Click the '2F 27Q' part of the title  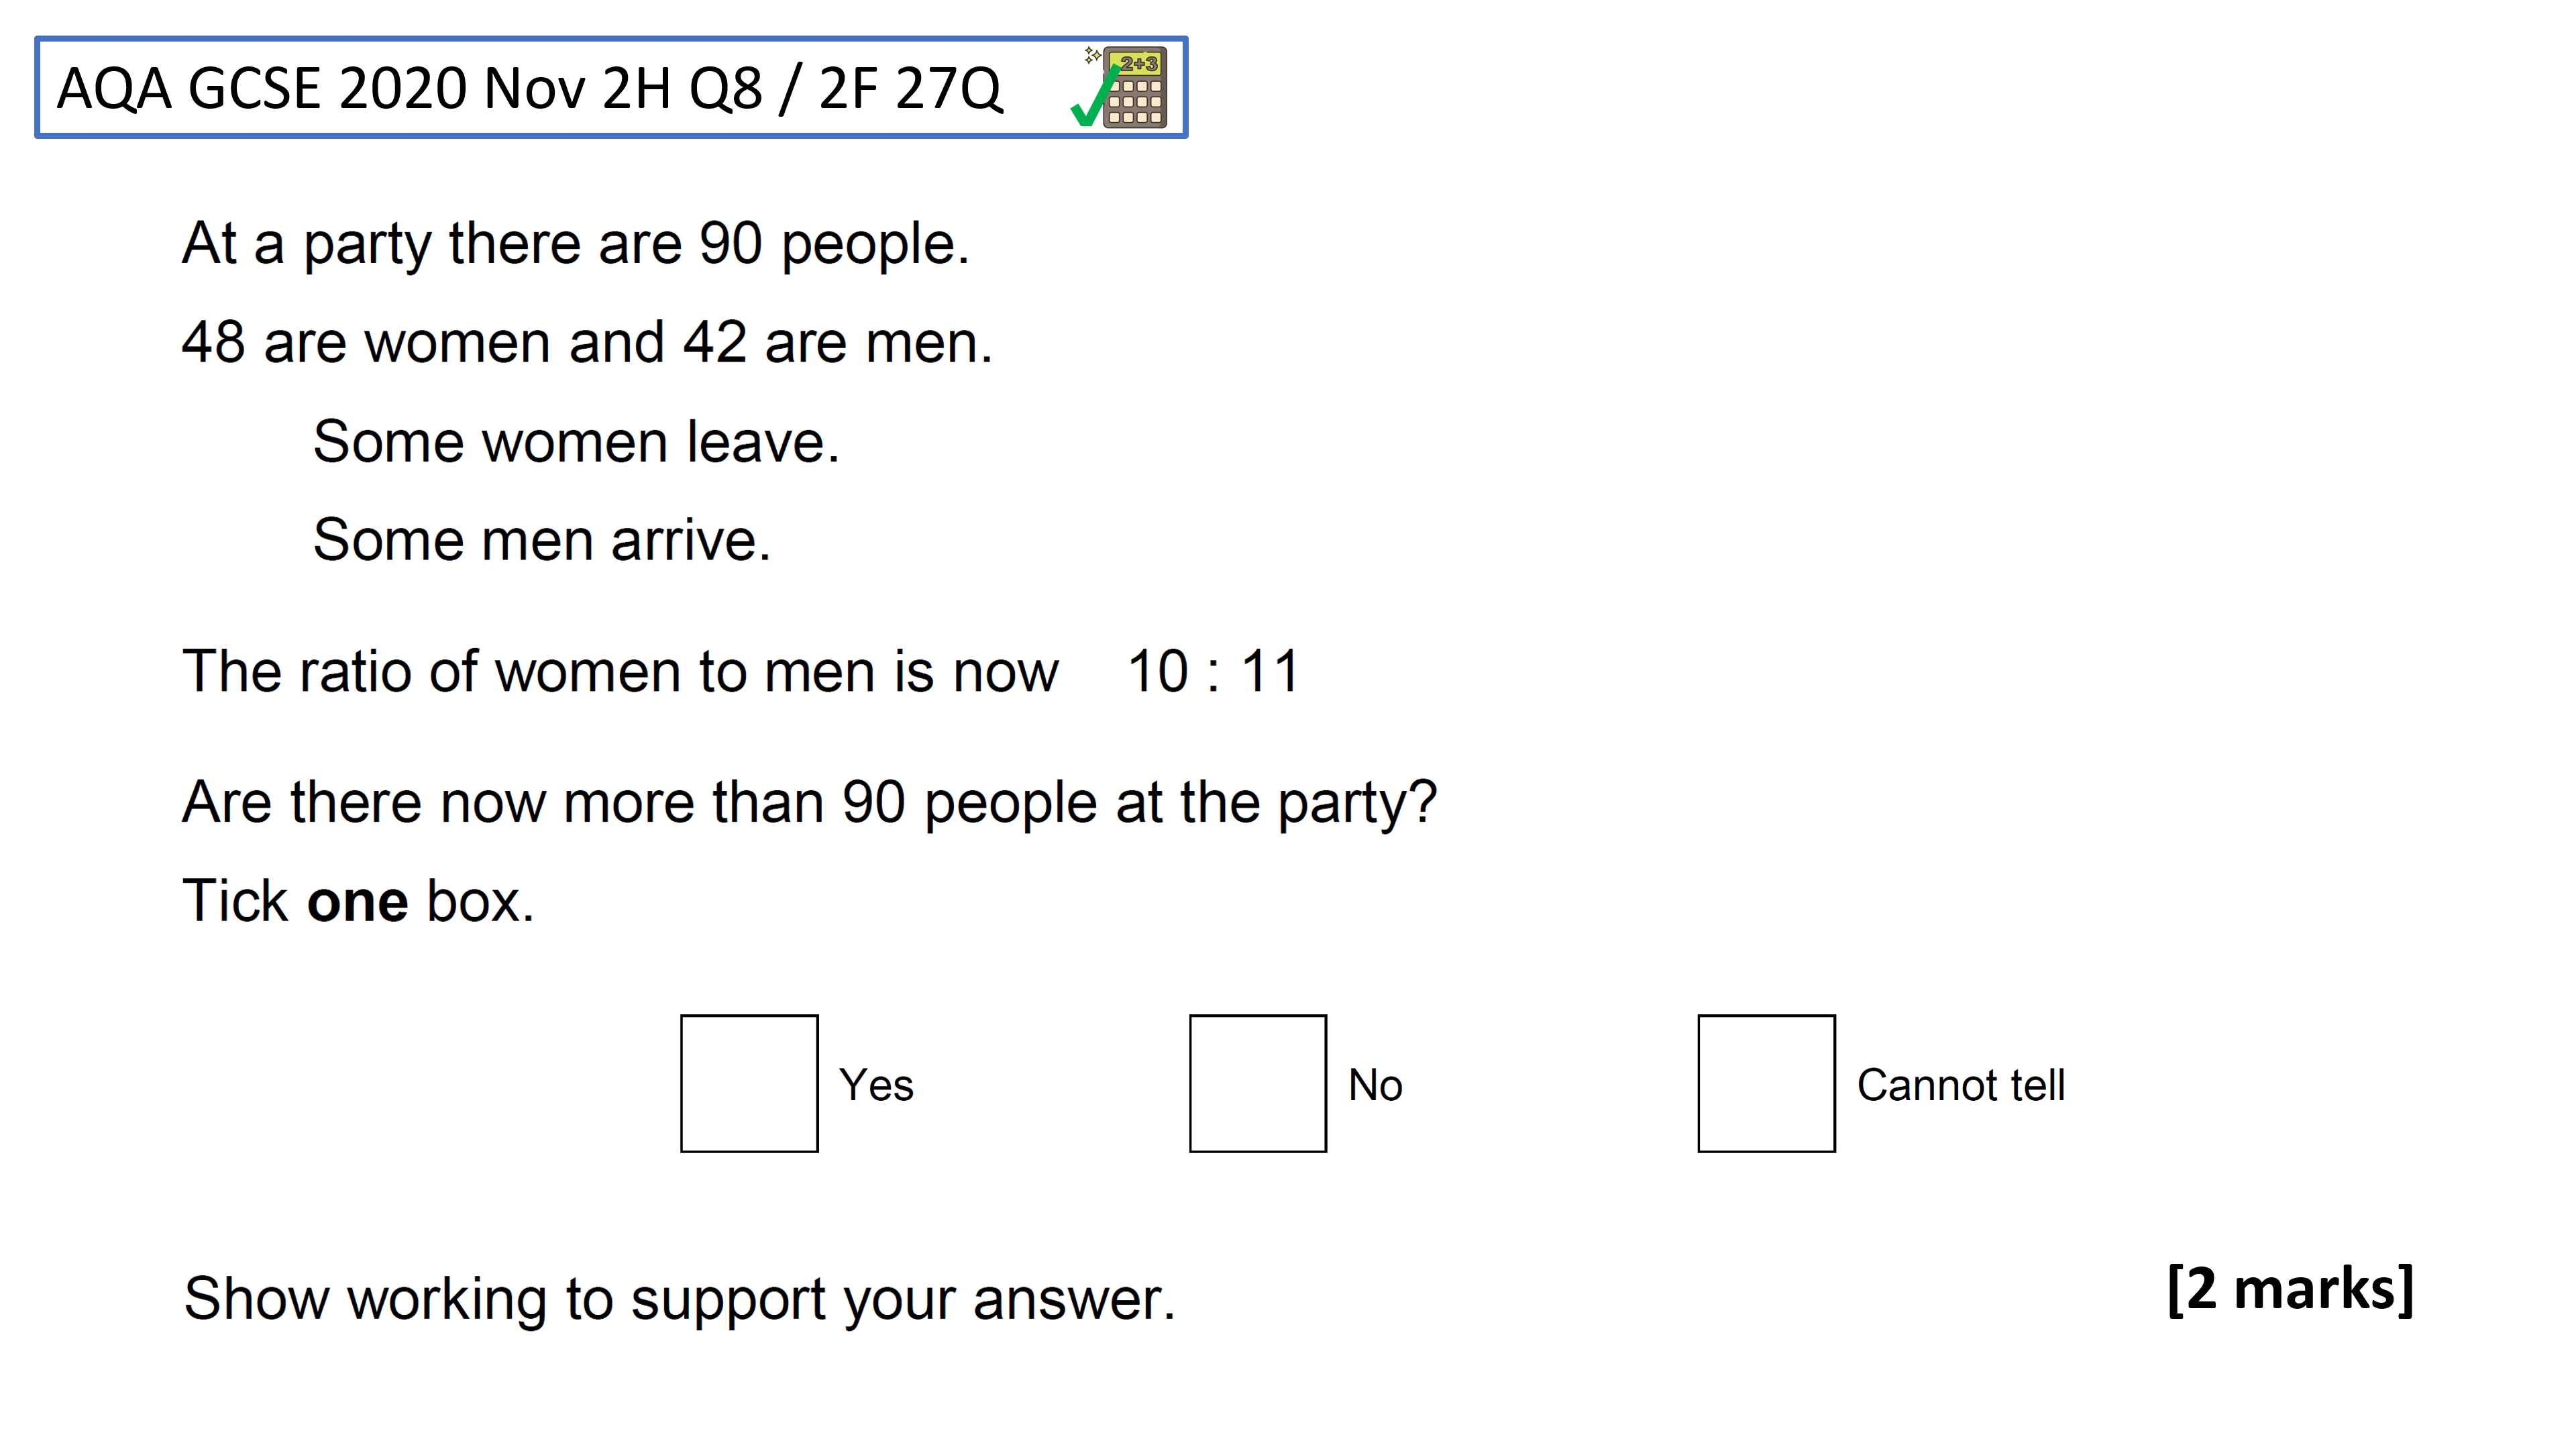click(x=910, y=89)
